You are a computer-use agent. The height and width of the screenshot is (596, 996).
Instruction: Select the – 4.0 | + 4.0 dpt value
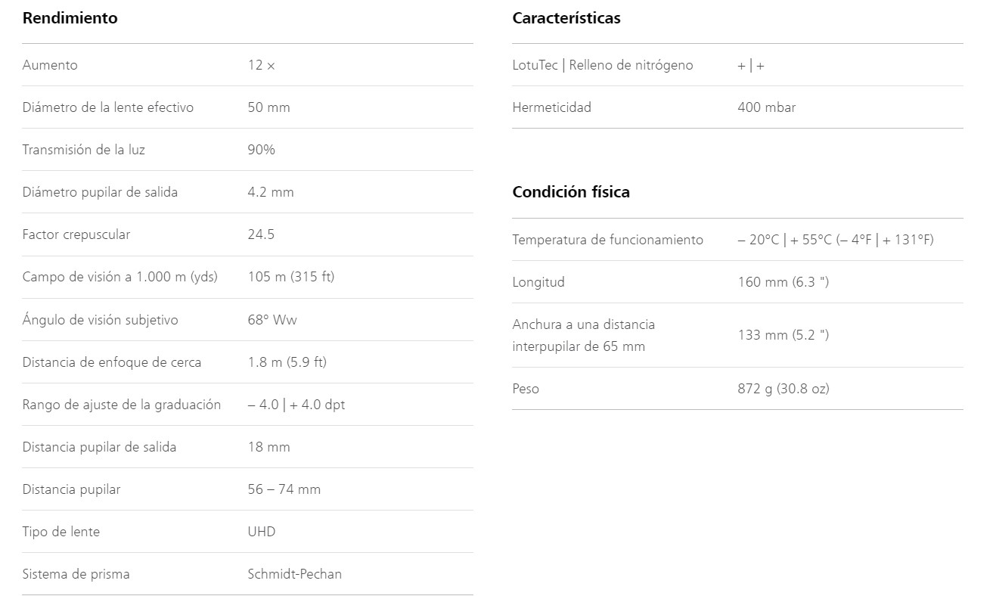click(x=296, y=405)
